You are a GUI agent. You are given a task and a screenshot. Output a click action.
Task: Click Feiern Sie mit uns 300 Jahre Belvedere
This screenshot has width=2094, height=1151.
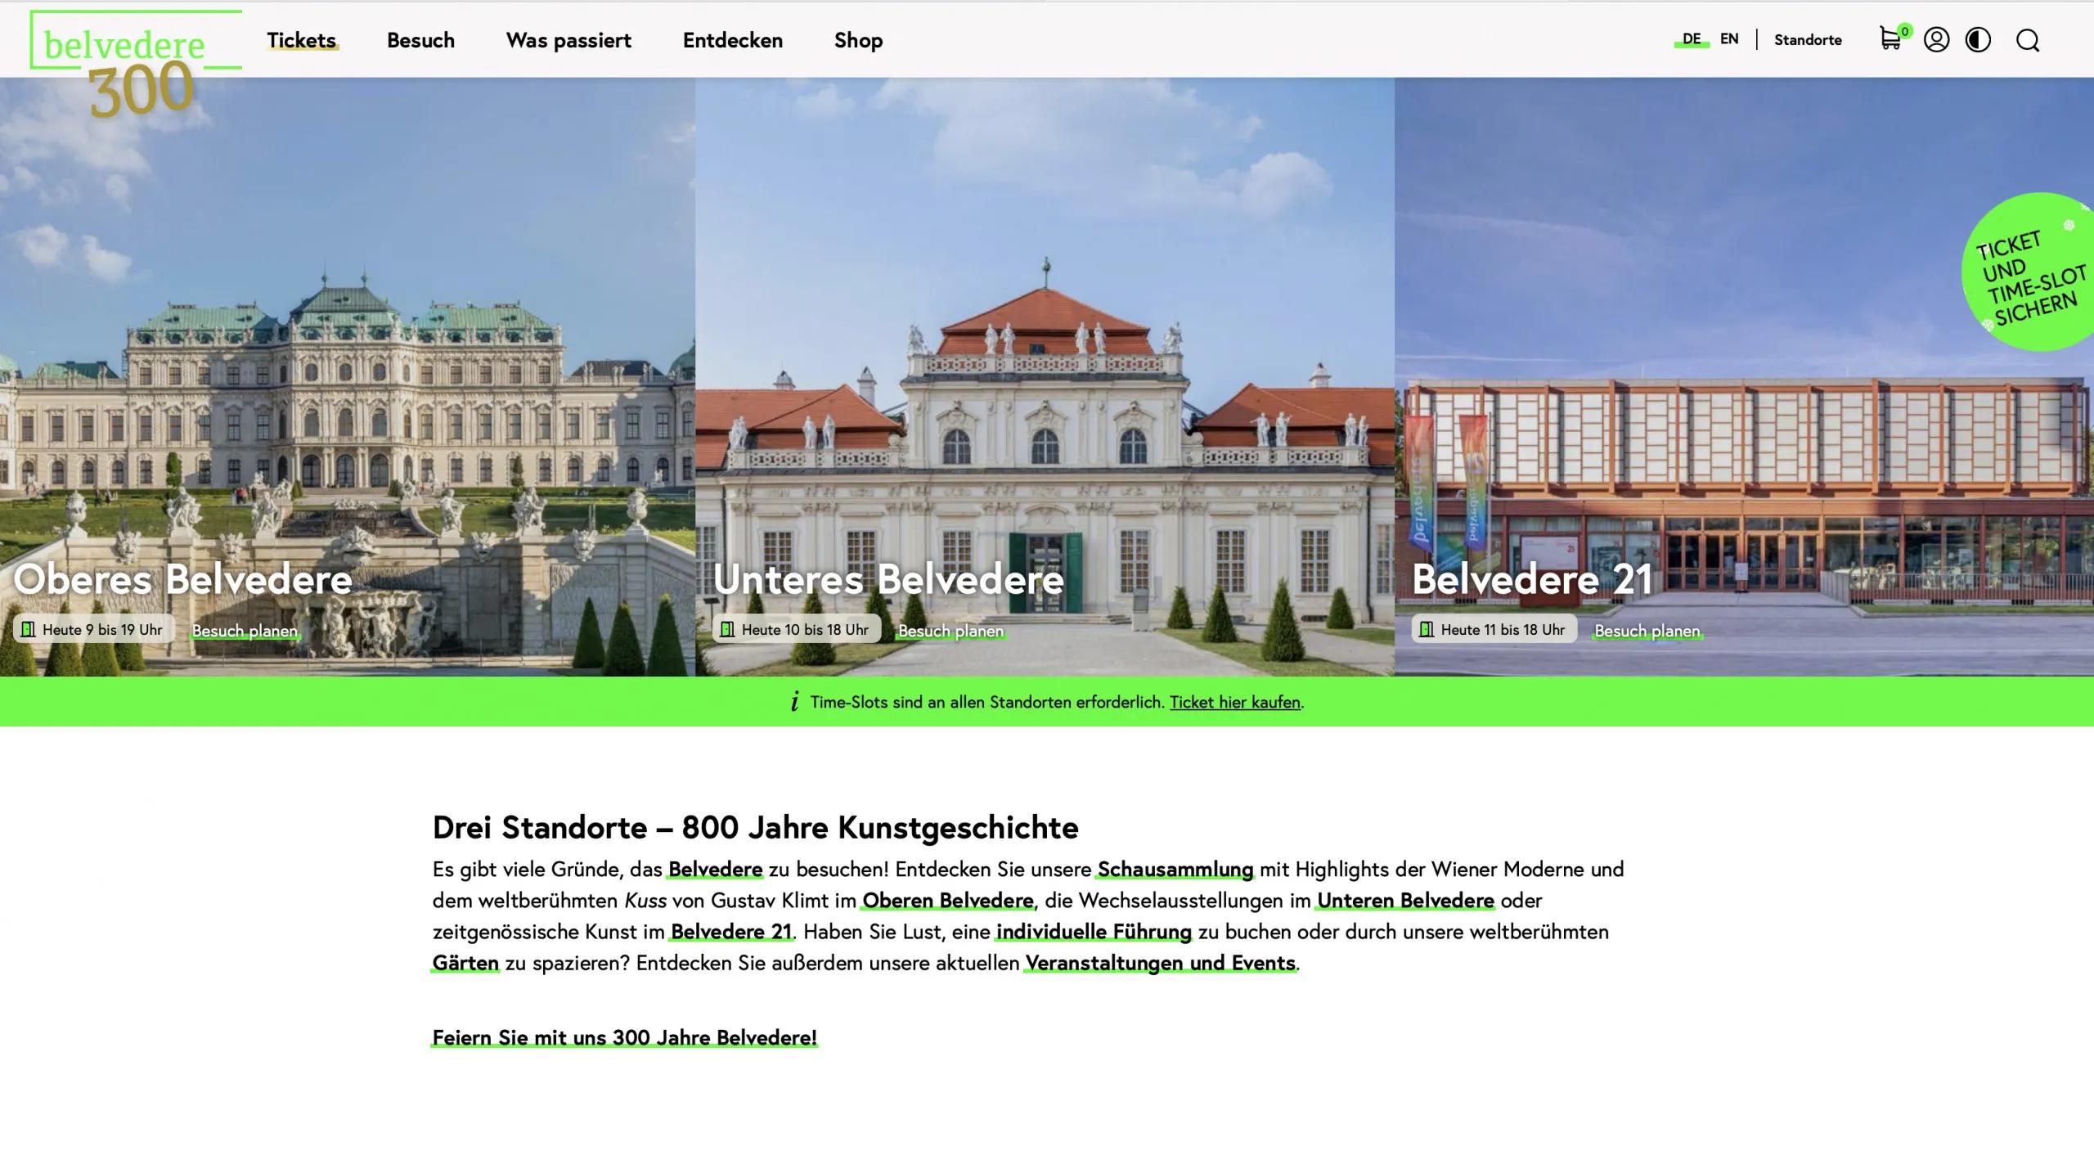coord(624,1036)
